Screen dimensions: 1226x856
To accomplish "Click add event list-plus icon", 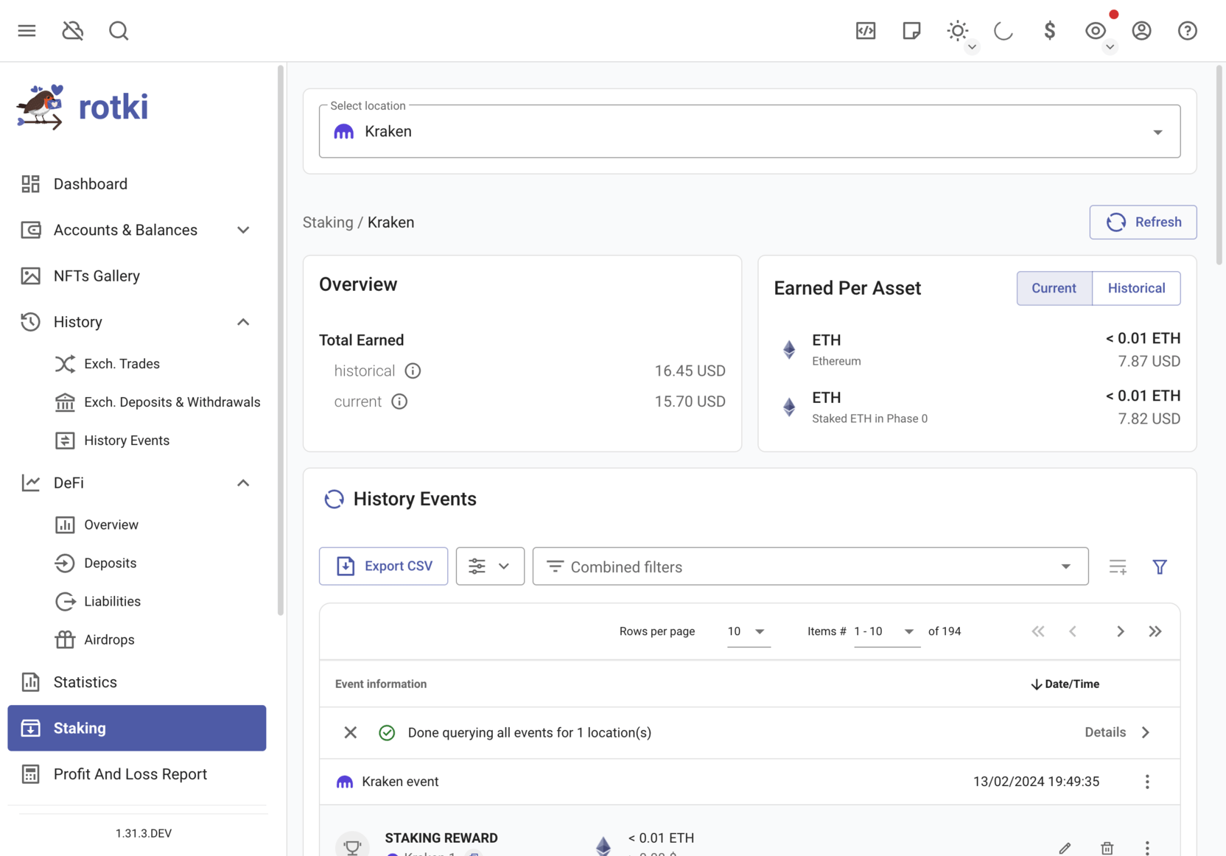I will pos(1118,566).
